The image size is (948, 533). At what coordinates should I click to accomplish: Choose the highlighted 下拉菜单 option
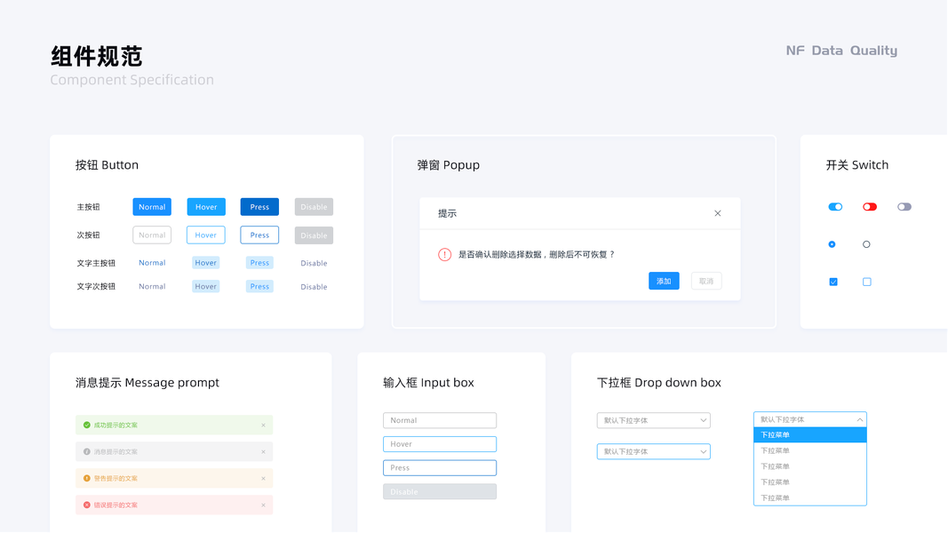[810, 434]
